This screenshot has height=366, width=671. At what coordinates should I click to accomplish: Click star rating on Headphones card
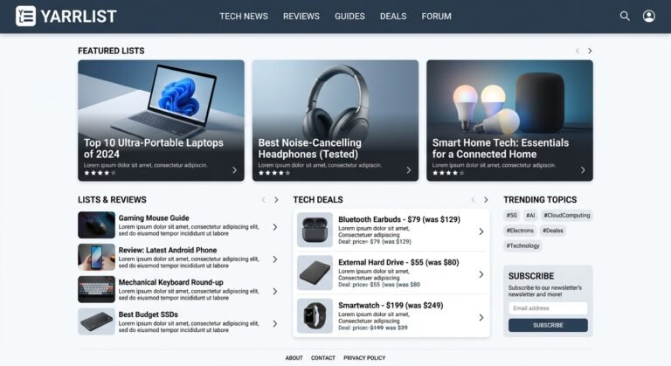(274, 173)
